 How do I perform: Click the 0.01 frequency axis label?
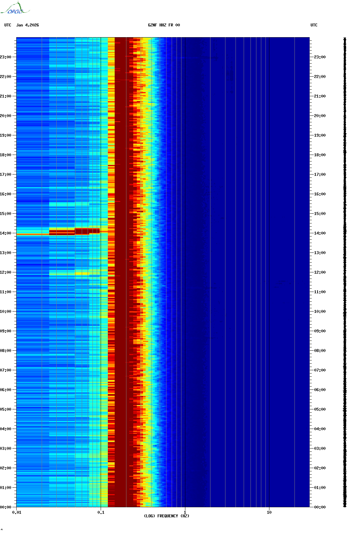click(17, 512)
